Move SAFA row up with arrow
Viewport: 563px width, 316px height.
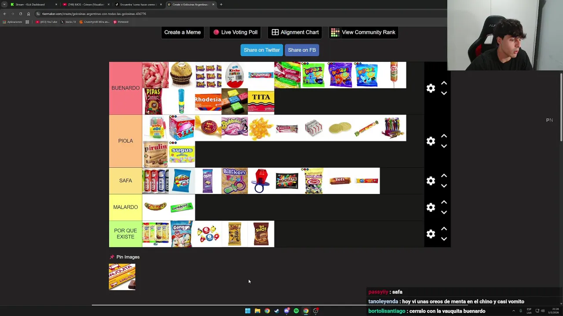point(444,176)
